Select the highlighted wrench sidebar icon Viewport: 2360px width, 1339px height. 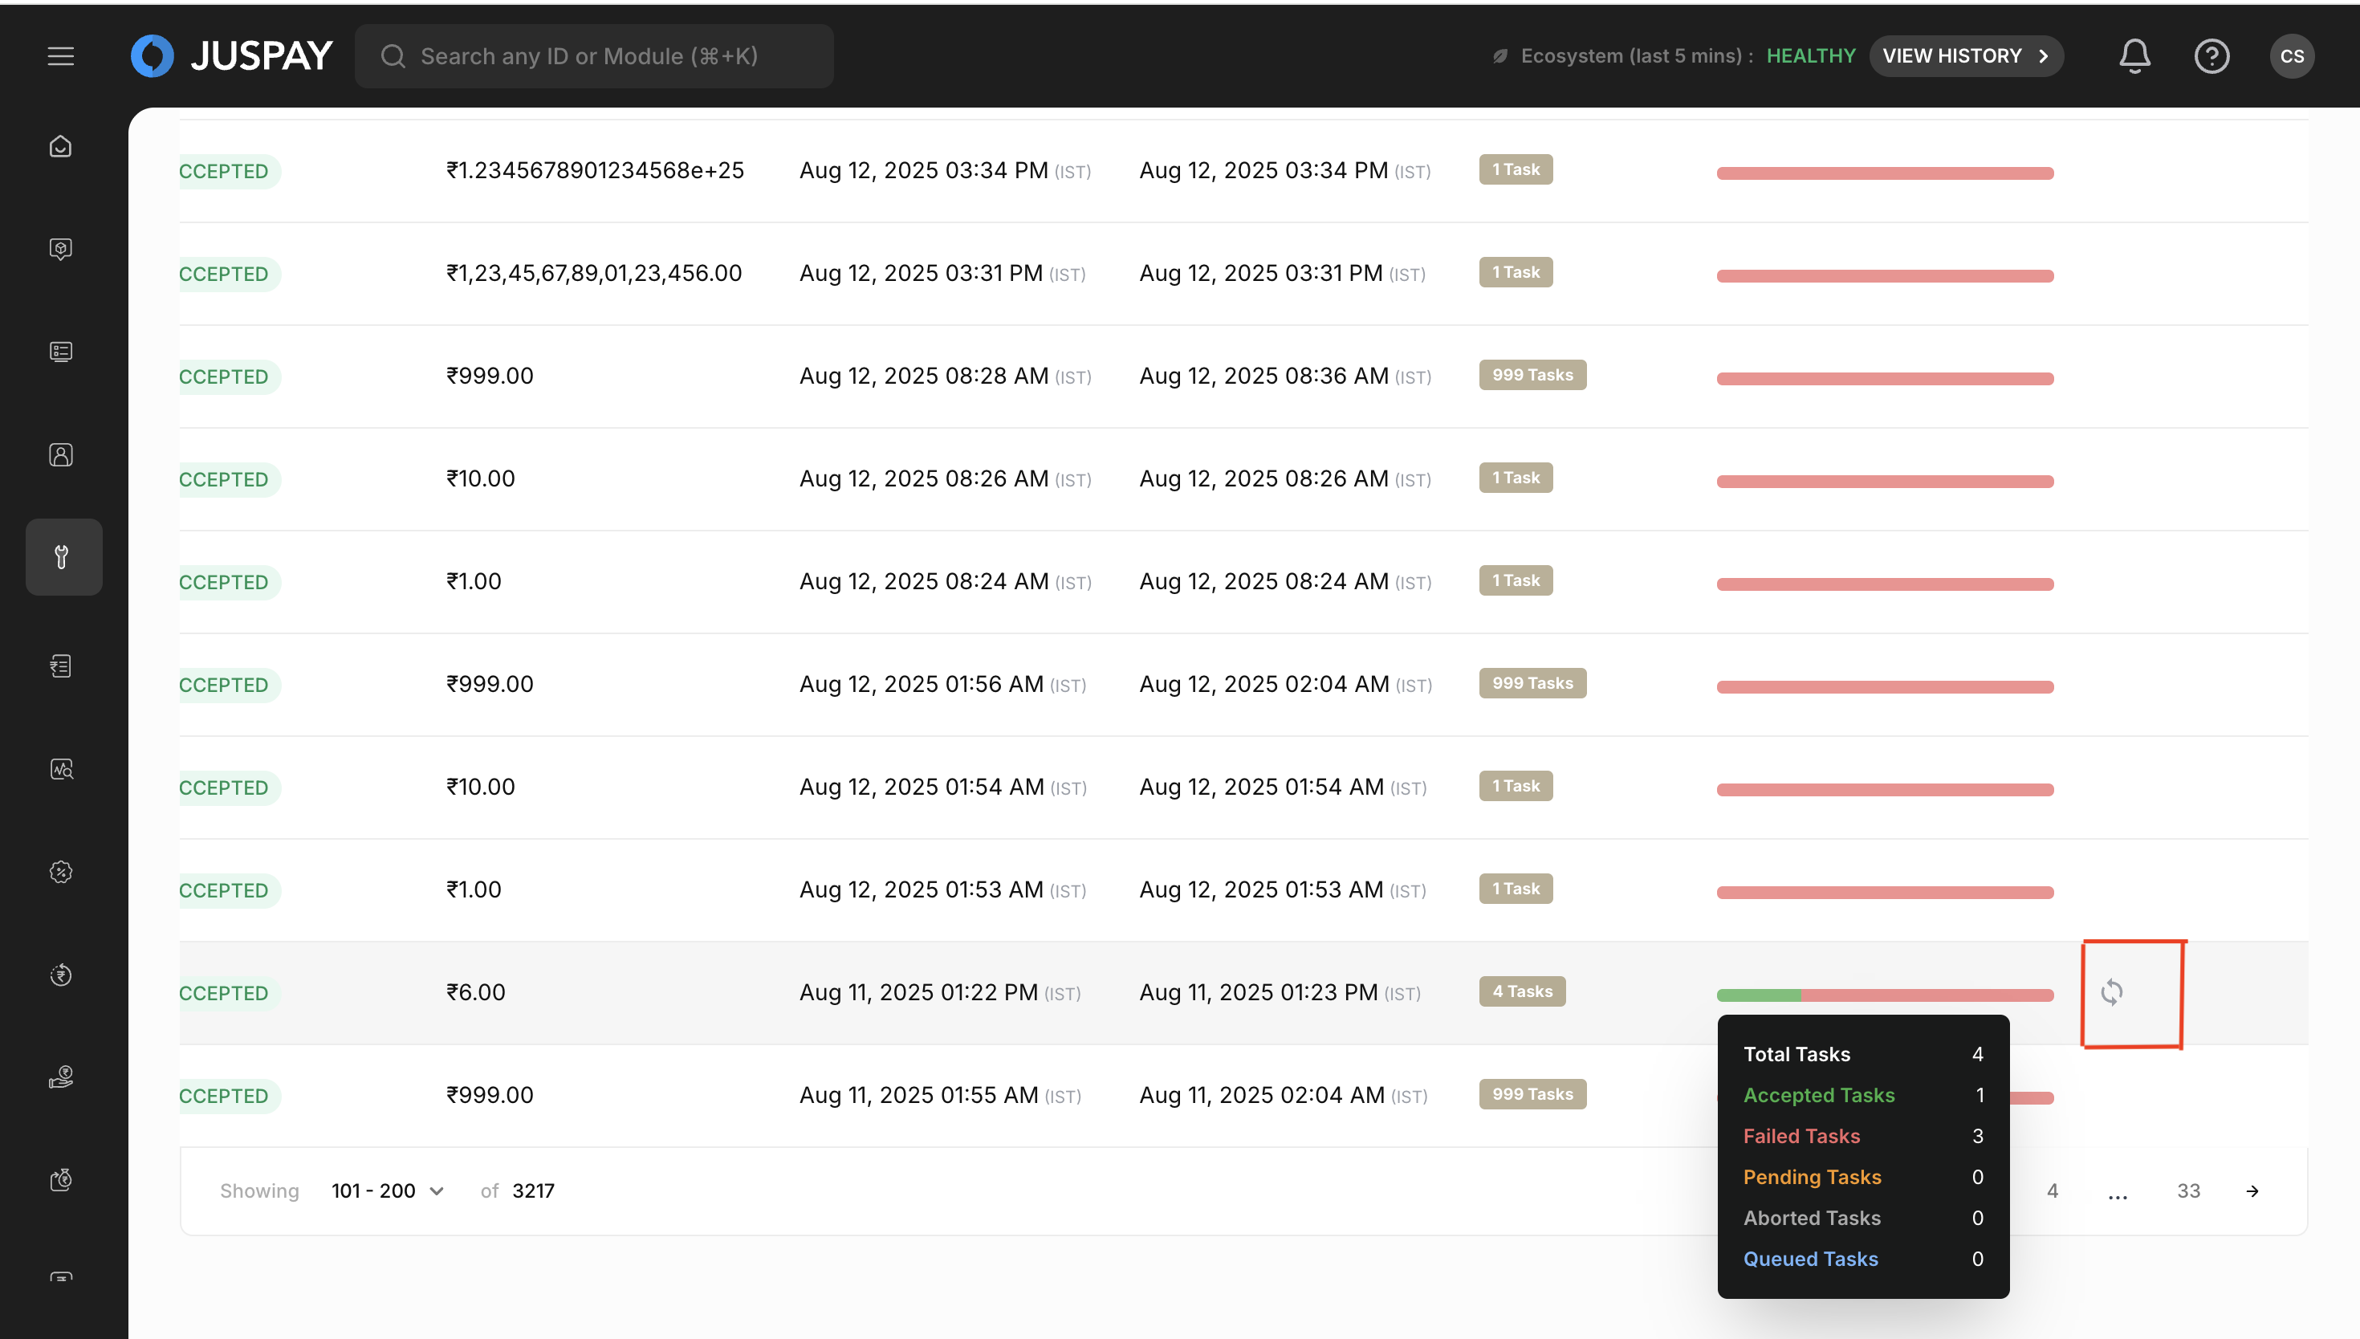(x=63, y=556)
